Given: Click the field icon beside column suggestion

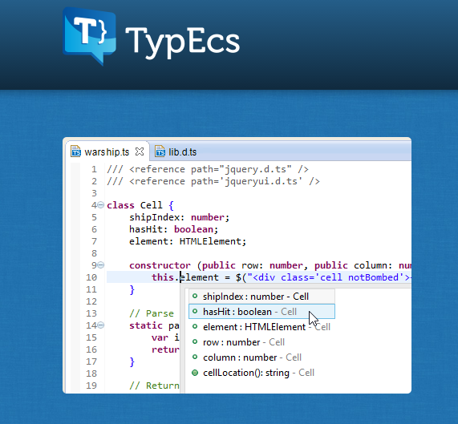Looking at the screenshot, I should pyautogui.click(x=195, y=357).
